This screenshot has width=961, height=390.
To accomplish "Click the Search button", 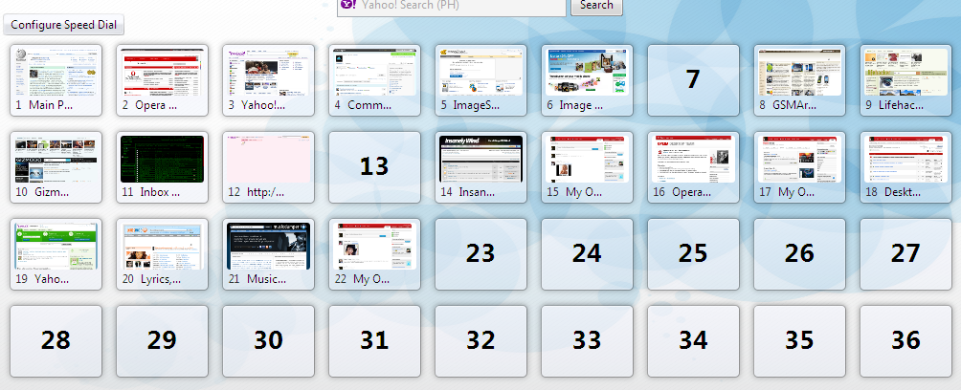I will 596,6.
